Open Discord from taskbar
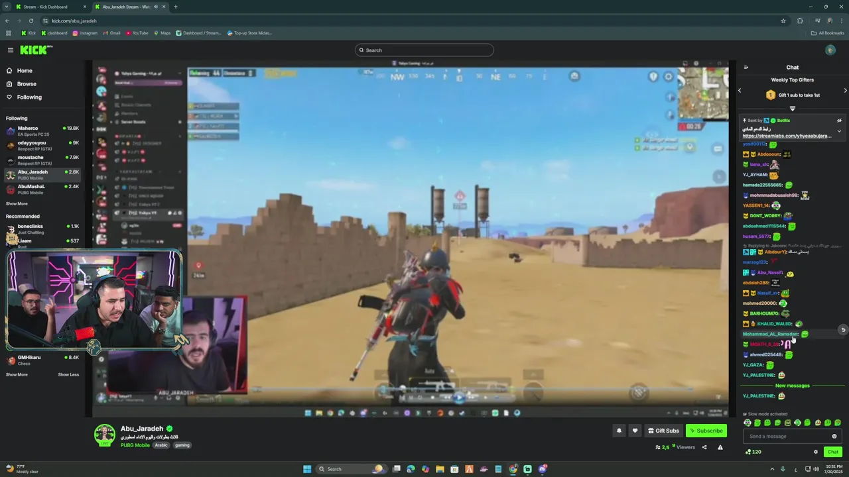Screen dimensions: 849x477 pos(542,469)
